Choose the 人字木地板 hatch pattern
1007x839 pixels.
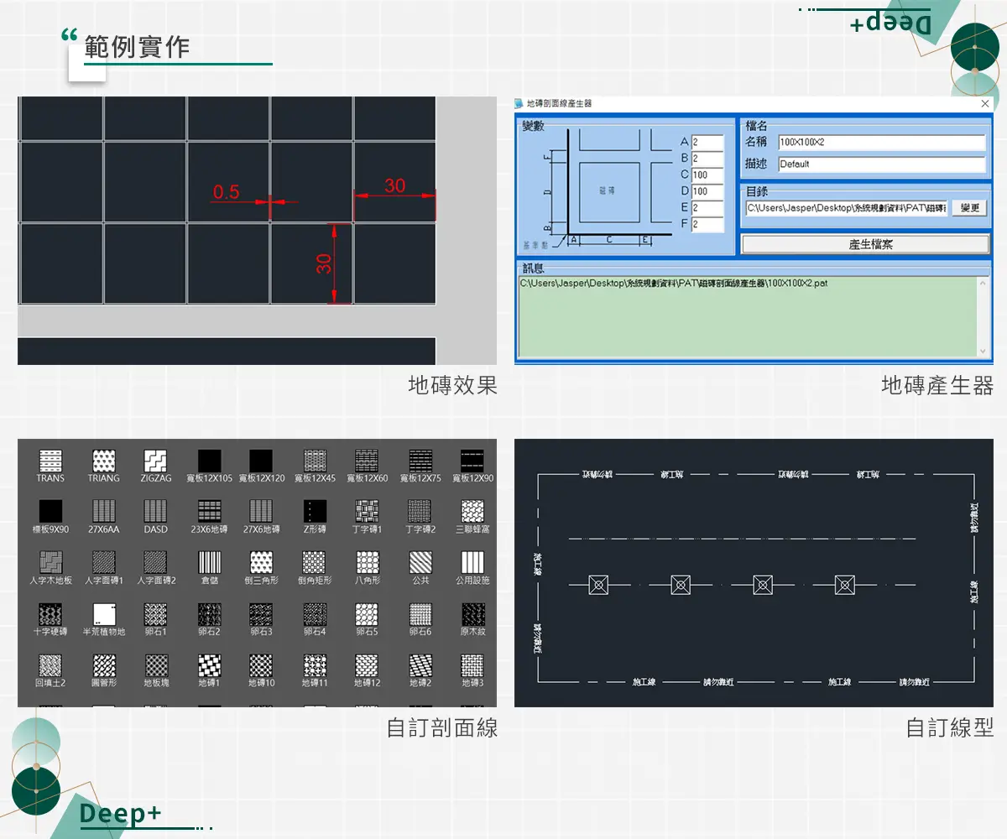50,562
